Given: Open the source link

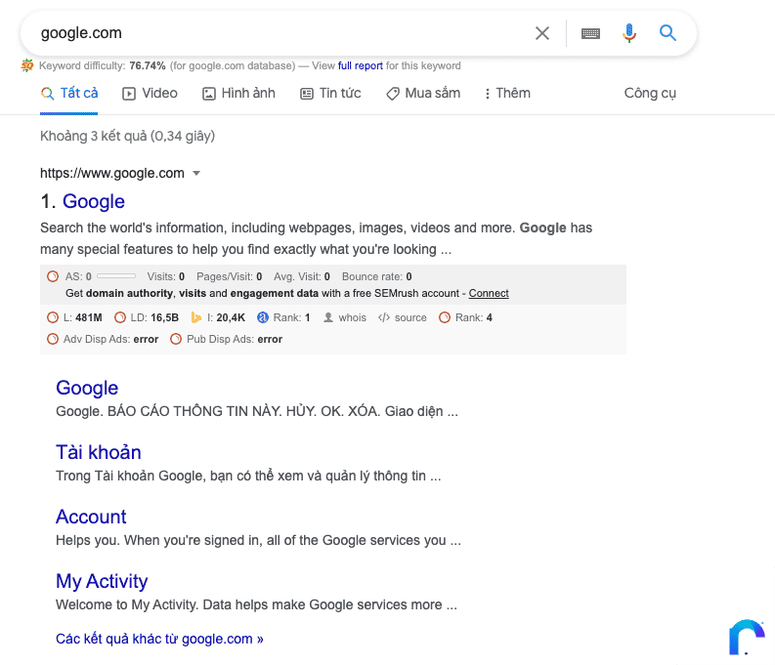Looking at the screenshot, I should 410,317.
